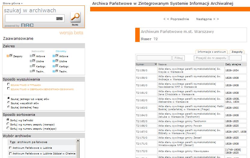The image size is (250, 158).
Task: Open zespół 72/159/0
Action: 142,78
